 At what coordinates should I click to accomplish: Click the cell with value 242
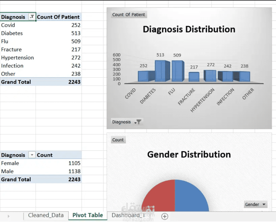click(x=59, y=66)
